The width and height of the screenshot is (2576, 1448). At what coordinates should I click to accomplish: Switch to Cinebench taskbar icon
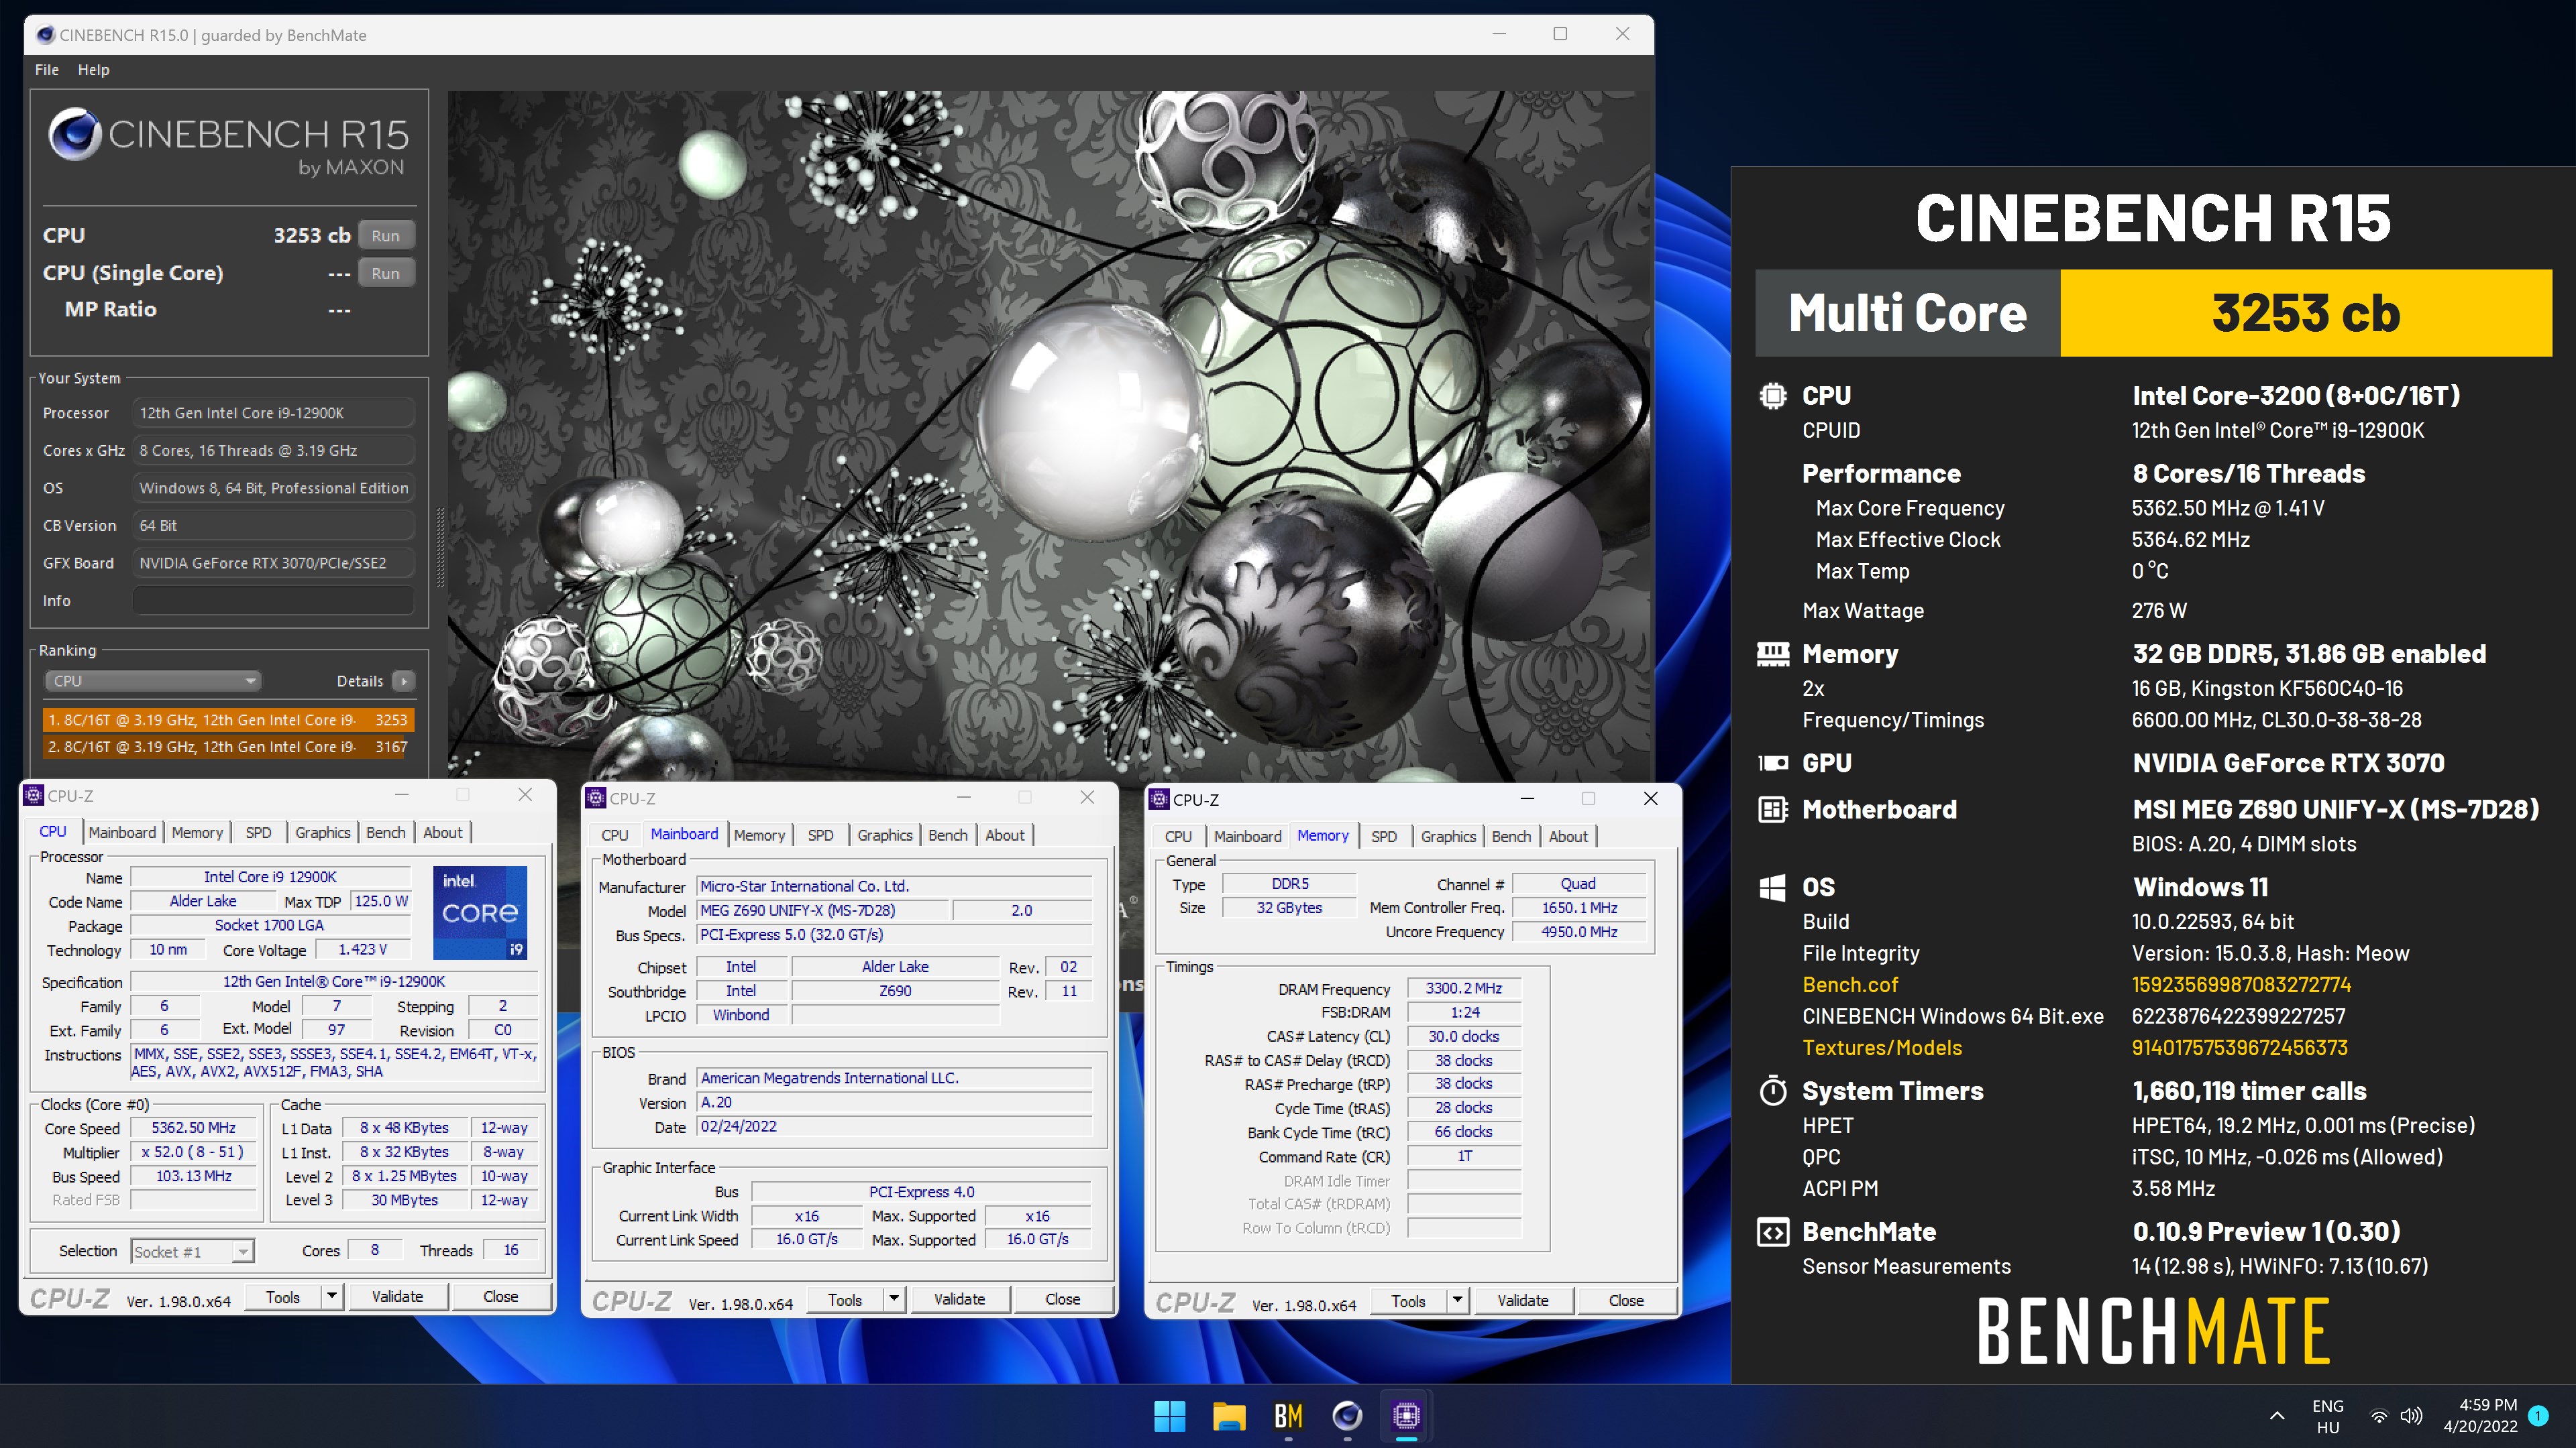pos(1347,1415)
